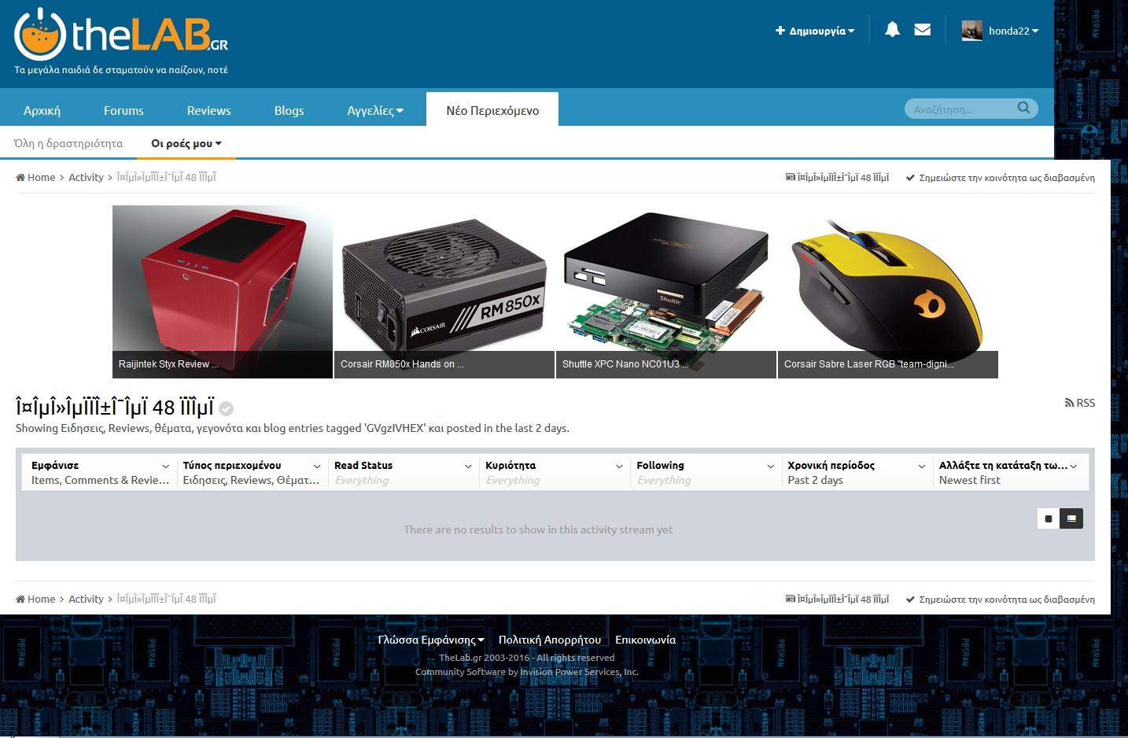This screenshot has width=1128, height=738.
Task: Open Εμφάνισε filter dropdown
Action: (x=100, y=472)
